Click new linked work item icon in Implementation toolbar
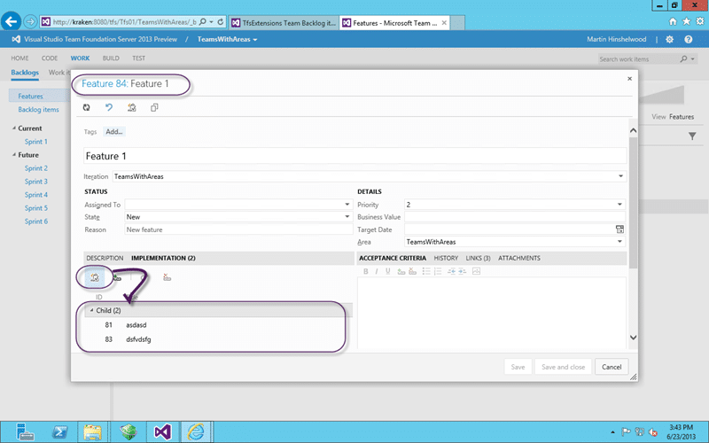Image resolution: width=709 pixels, height=443 pixels. coord(95,277)
